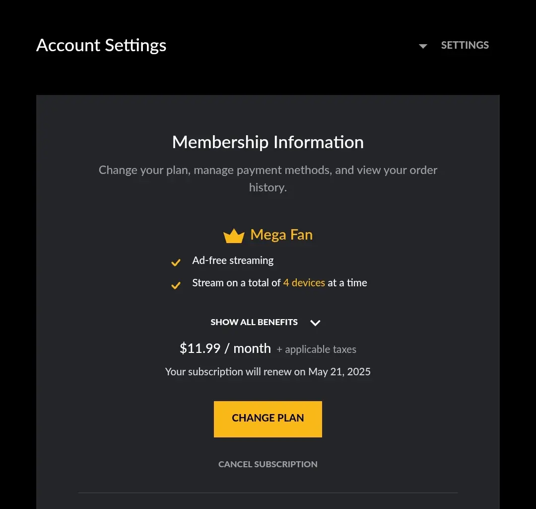Click the Ad-free streaming checkmark icon
This screenshot has height=509, width=536.
pos(176,262)
